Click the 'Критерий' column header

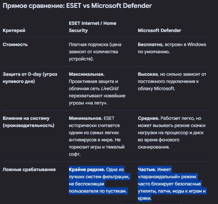coord(14,30)
